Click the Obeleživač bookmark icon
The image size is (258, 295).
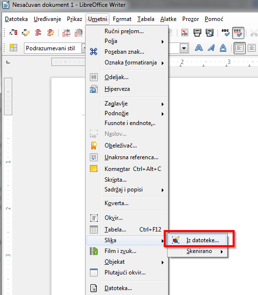click(x=94, y=146)
